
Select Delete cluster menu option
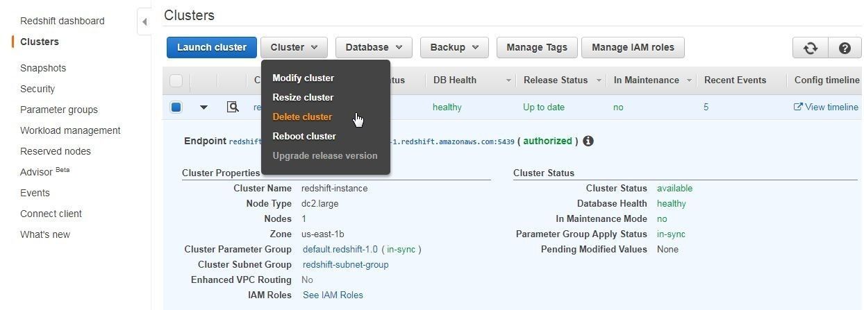coord(302,117)
